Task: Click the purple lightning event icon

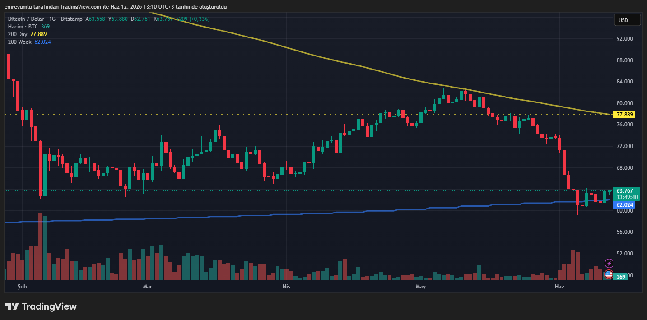Action: (609, 263)
